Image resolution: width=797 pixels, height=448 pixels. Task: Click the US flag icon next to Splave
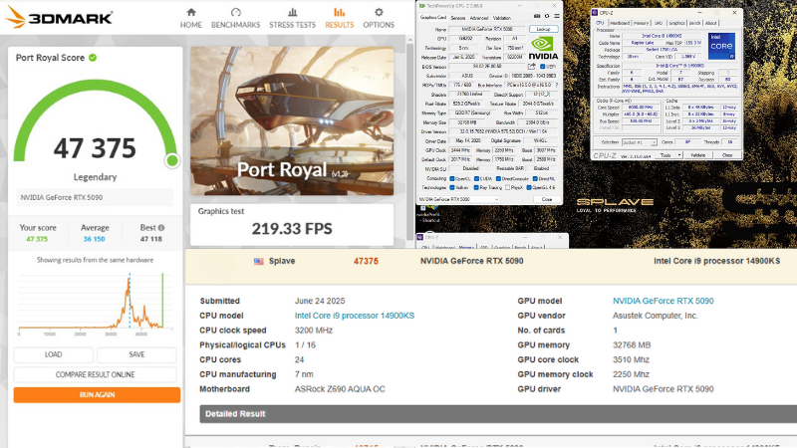pyautogui.click(x=259, y=261)
